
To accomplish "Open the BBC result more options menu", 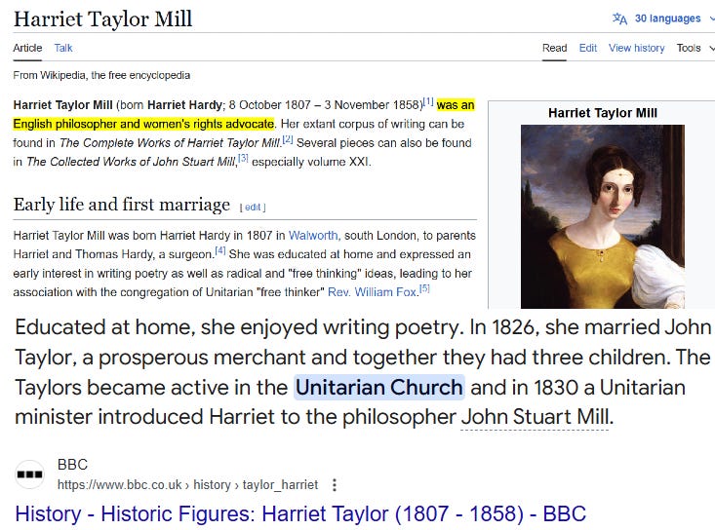I will [x=335, y=485].
